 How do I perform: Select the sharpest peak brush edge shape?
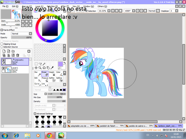click(54, 90)
